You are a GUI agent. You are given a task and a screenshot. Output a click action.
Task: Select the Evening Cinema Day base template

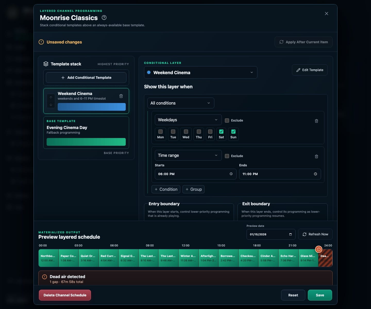(86, 133)
